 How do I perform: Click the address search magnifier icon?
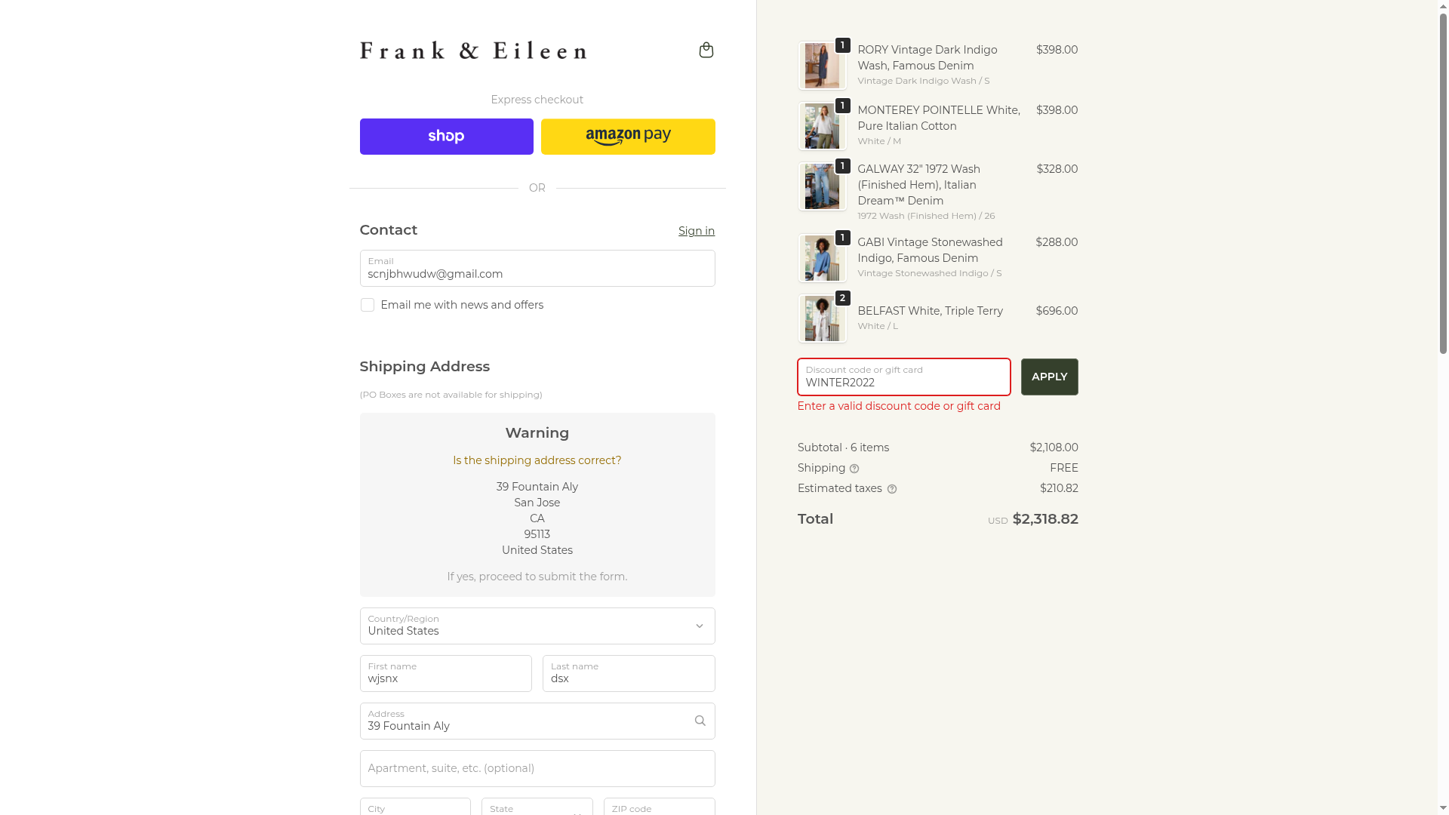click(x=700, y=721)
